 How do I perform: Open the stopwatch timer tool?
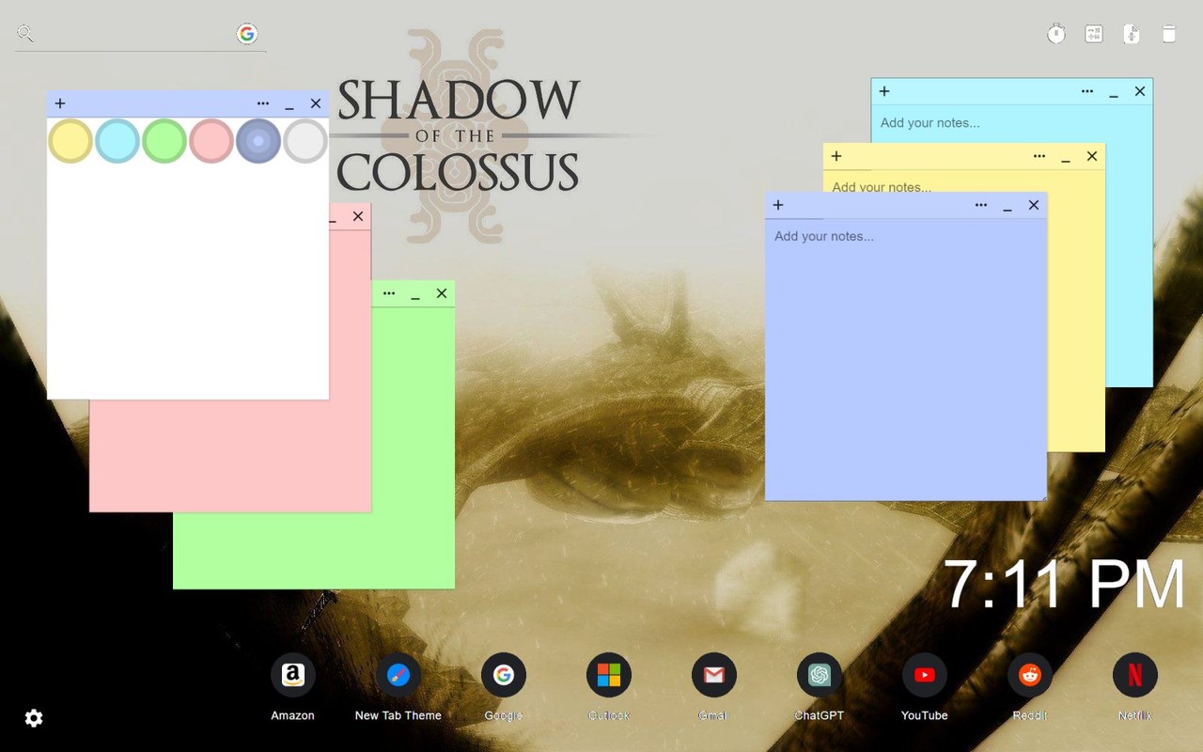pyautogui.click(x=1056, y=35)
